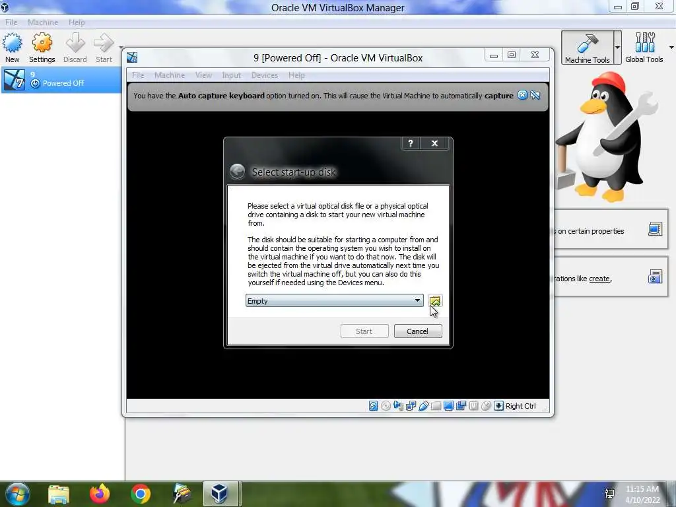The width and height of the screenshot is (676, 507).
Task: Click the display monitor icon in the status bar
Action: tap(448, 406)
